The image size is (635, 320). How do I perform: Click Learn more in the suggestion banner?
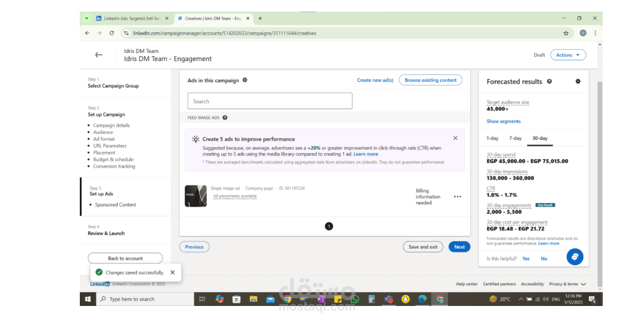366,154
